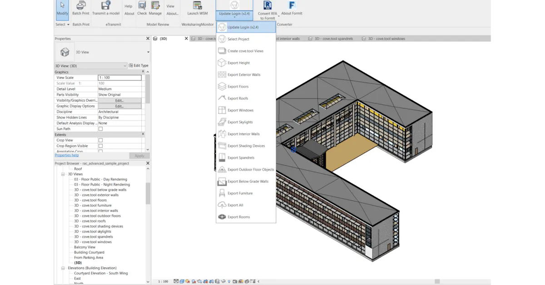
Task: Click the Transmit a model icon
Action: click(x=106, y=5)
